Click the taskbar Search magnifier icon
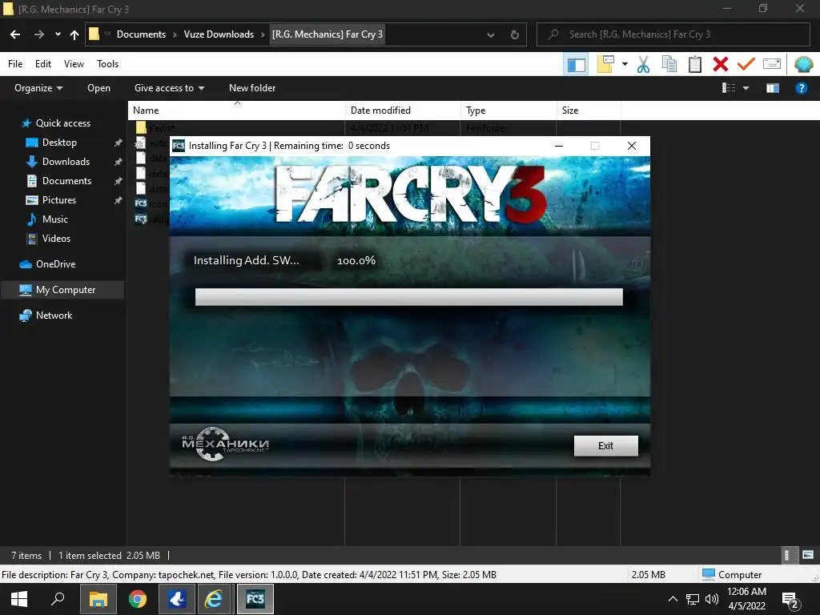This screenshot has height=615, width=820. [x=58, y=599]
